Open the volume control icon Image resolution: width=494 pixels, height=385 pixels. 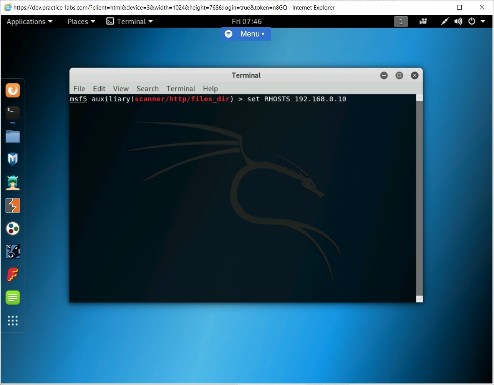(x=458, y=21)
